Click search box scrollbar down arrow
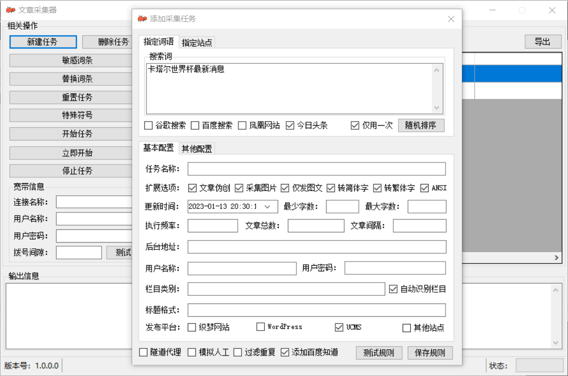Image resolution: width=568 pixels, height=376 pixels. [436, 108]
